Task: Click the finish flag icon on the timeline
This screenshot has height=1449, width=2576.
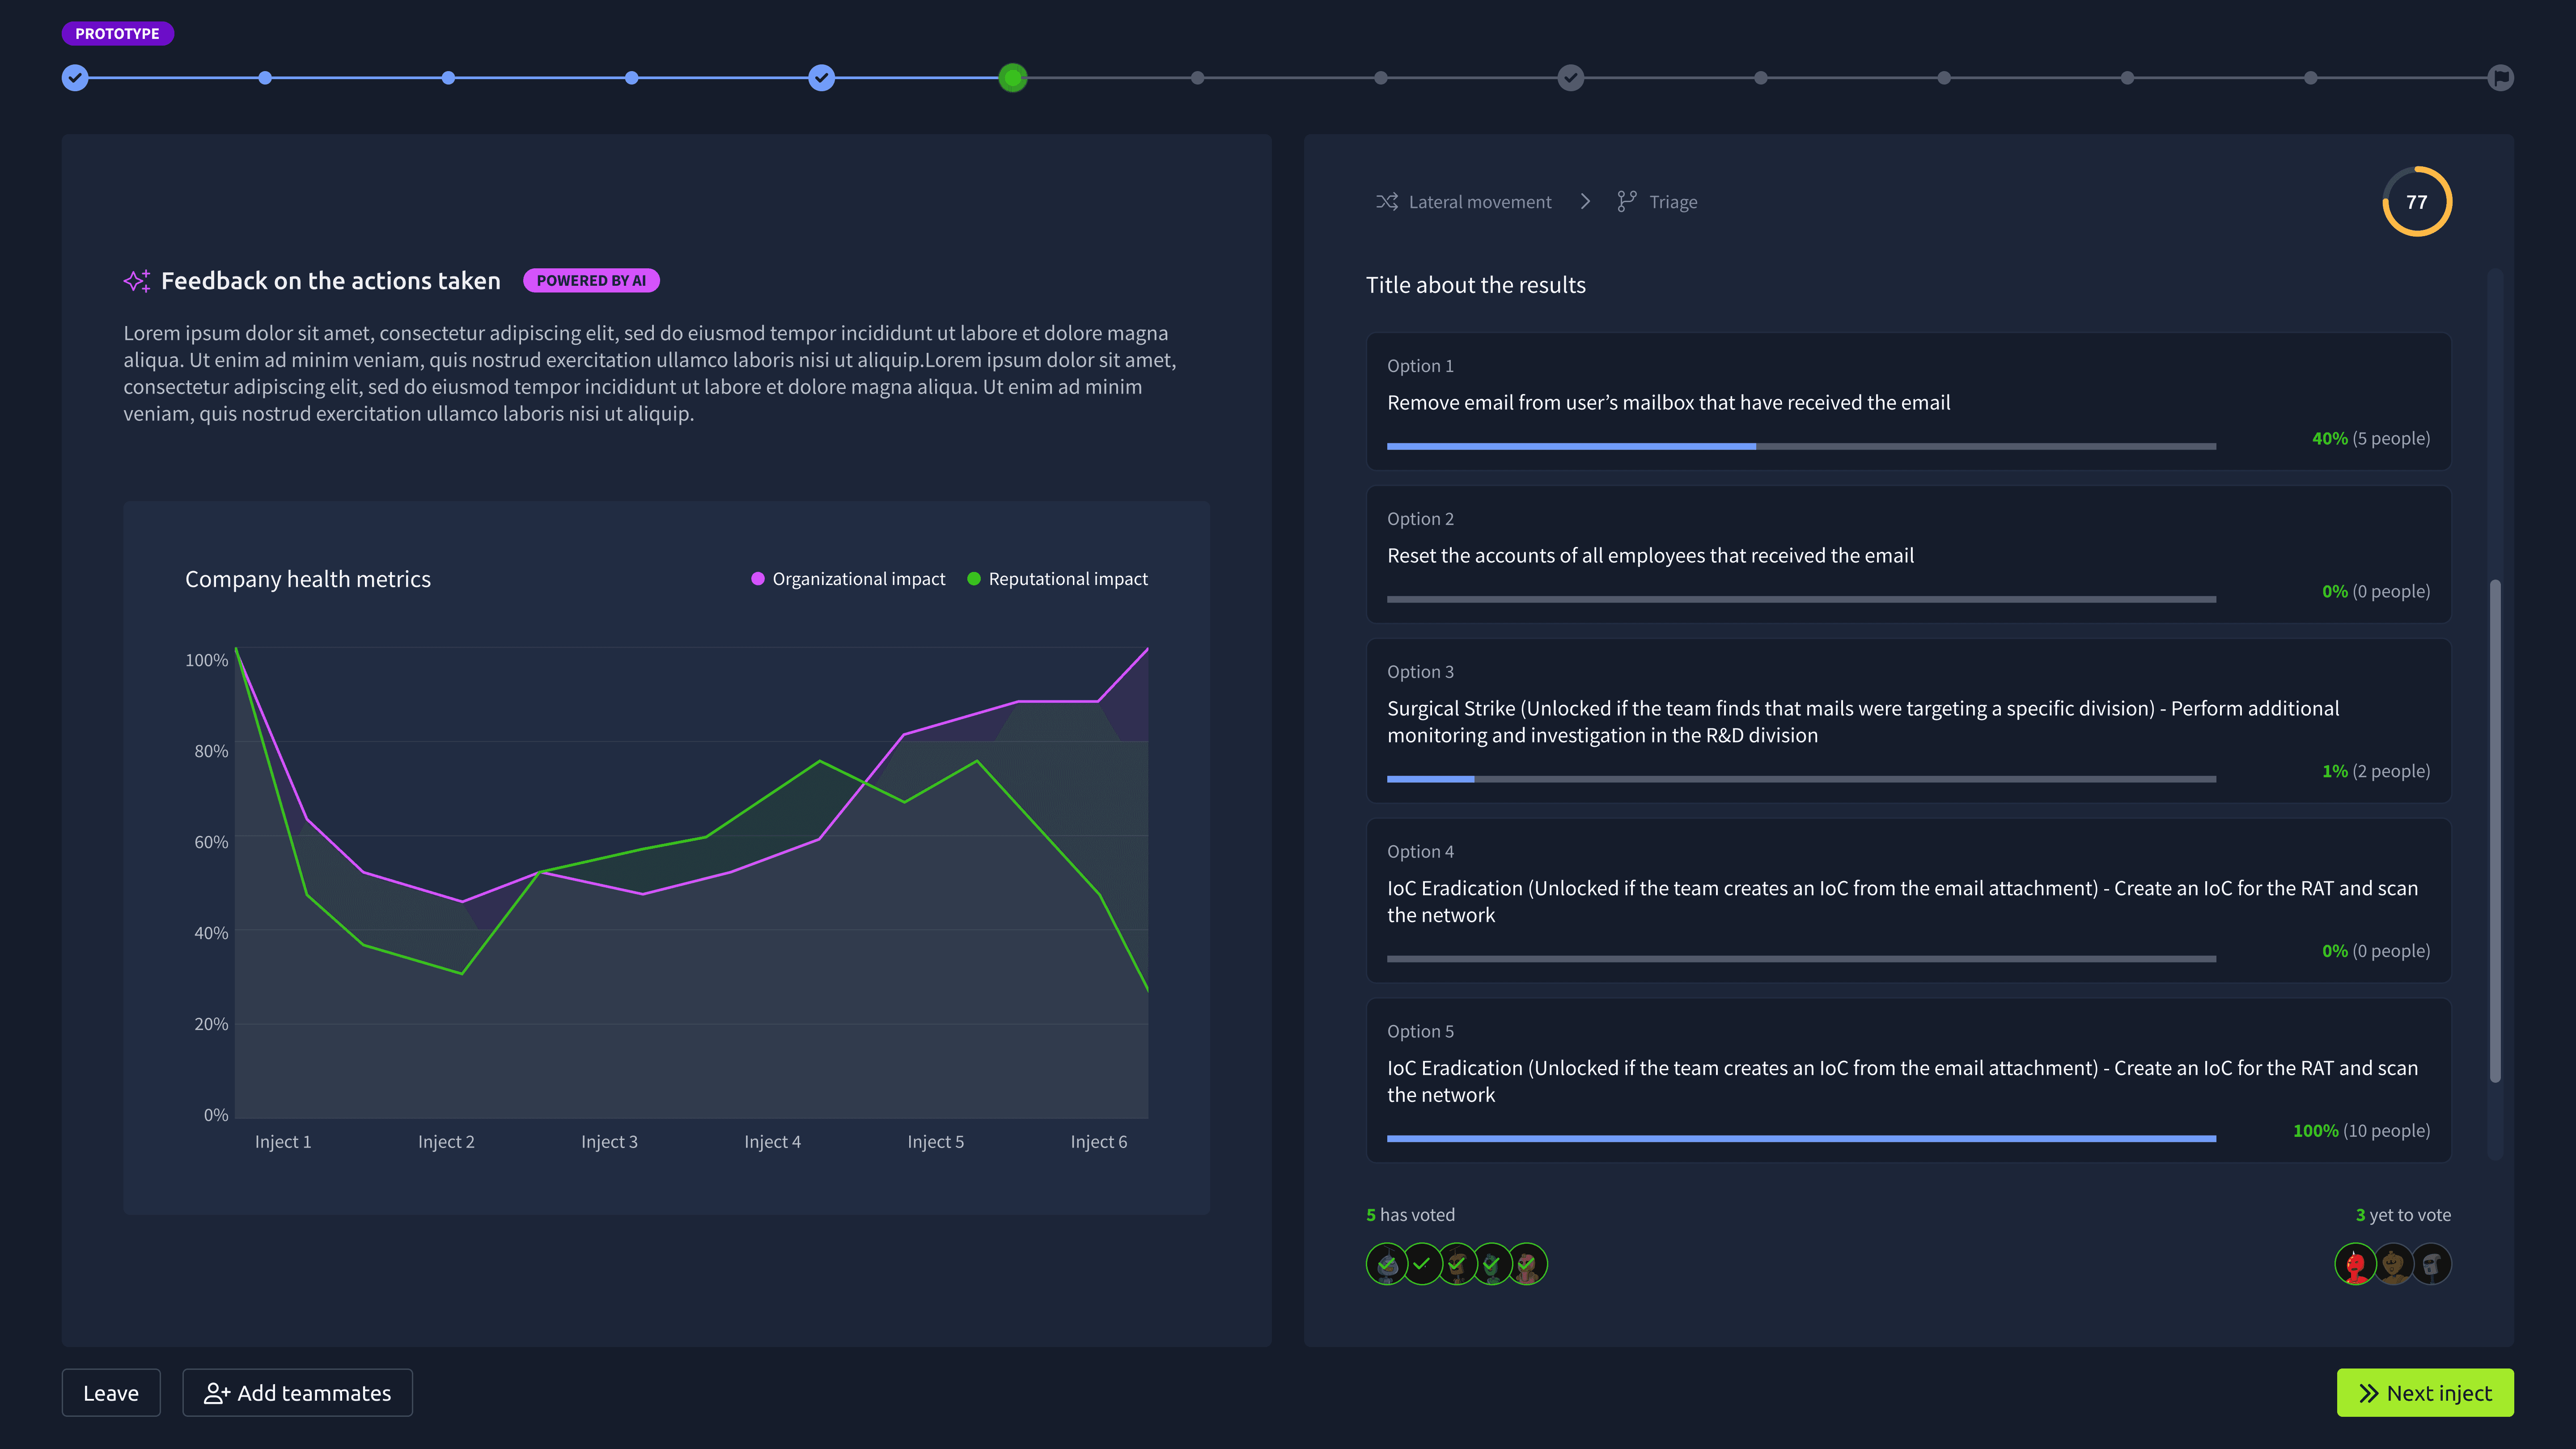Action: [2500, 78]
